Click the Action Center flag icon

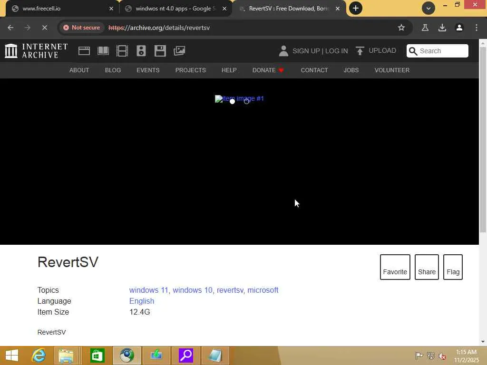coord(419,355)
